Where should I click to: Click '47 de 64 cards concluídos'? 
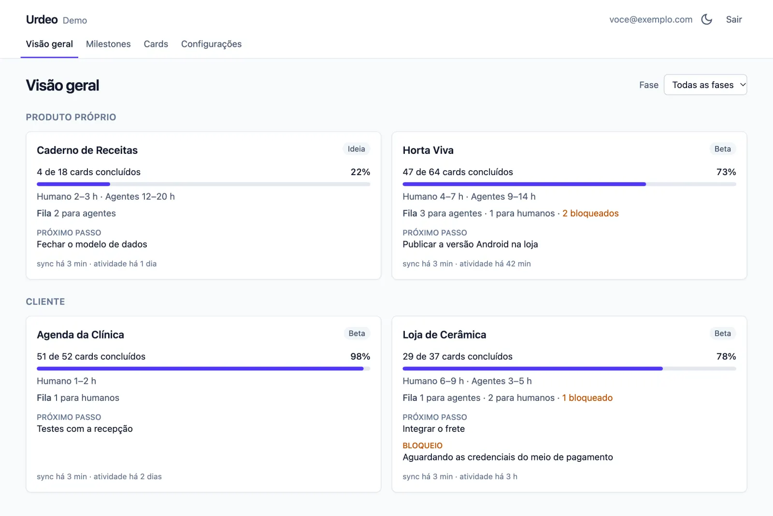pyautogui.click(x=458, y=172)
